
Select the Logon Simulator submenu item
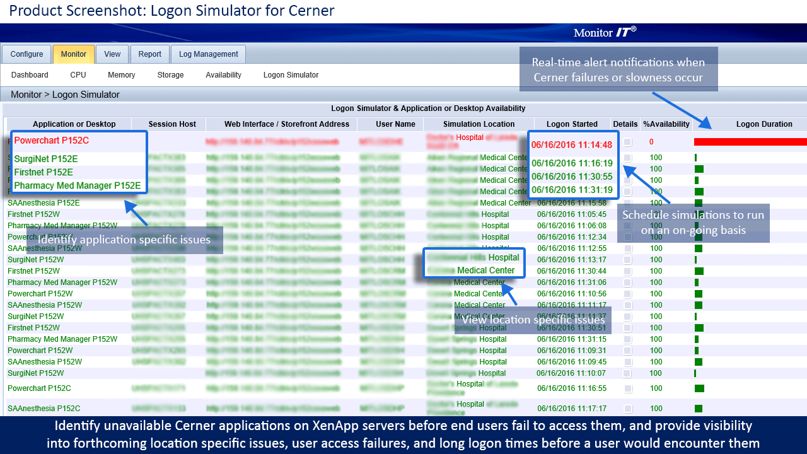click(291, 75)
